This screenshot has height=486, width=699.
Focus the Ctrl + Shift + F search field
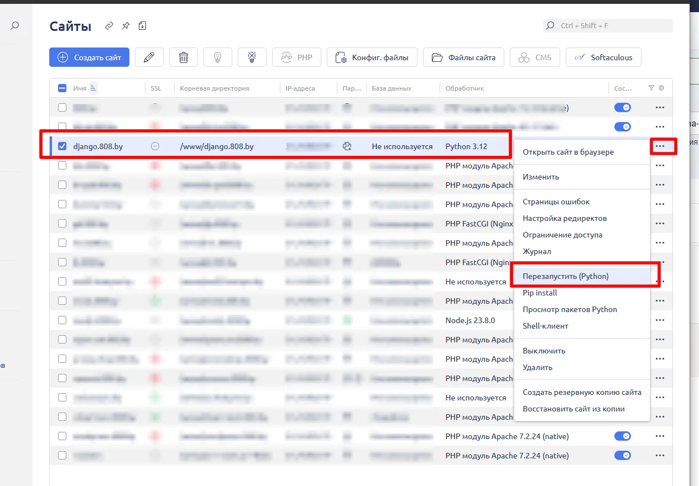coord(608,25)
